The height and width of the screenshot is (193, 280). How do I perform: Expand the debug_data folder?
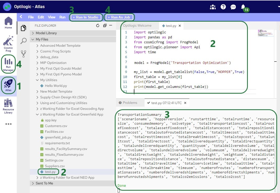point(49,57)
